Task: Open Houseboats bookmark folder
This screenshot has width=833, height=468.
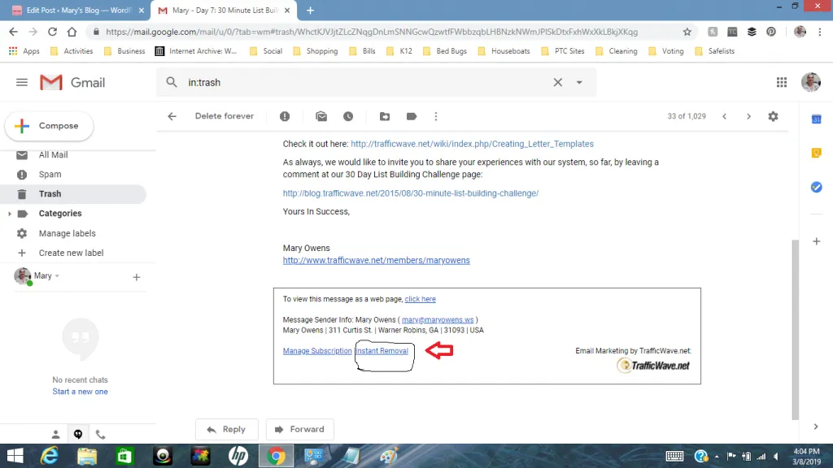Action: pos(504,51)
